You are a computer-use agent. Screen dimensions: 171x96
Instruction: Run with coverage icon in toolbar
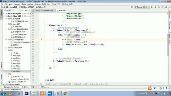pos(159,7)
